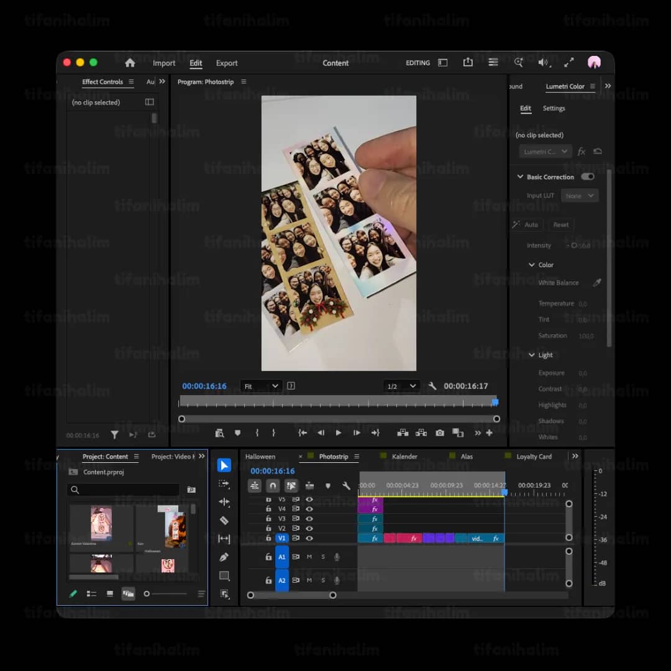Screen dimensions: 671x671
Task: Show more timeline sequence tabs chevrons
Action: 575,456
